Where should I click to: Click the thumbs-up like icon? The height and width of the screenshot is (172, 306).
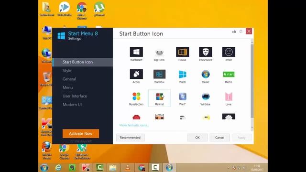coord(234,32)
